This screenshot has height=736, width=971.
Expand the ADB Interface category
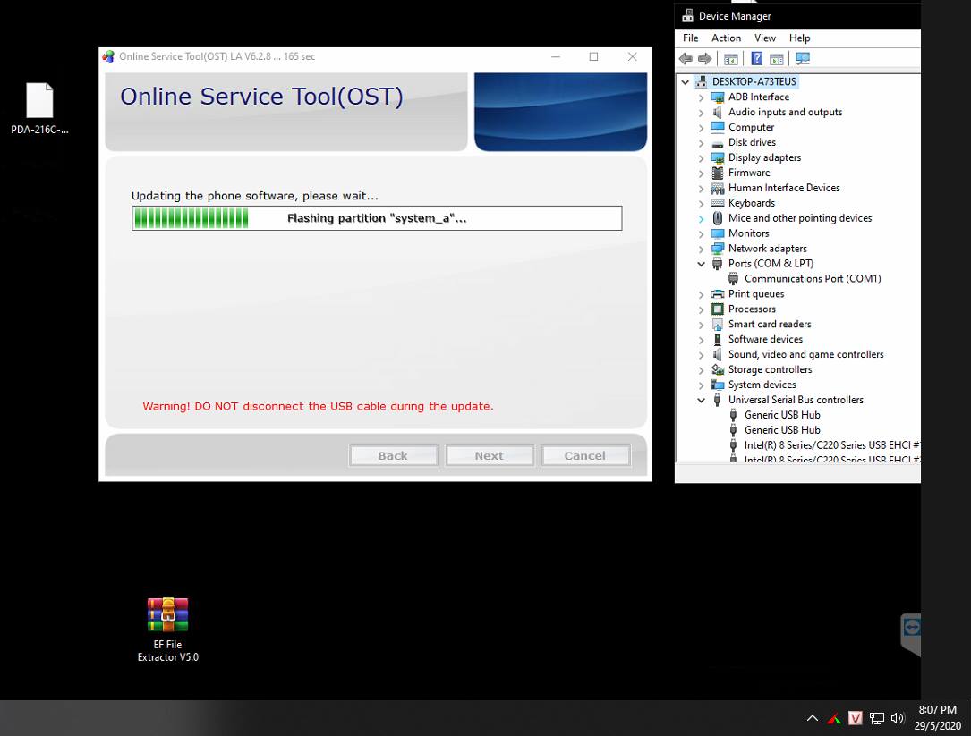[x=701, y=97]
